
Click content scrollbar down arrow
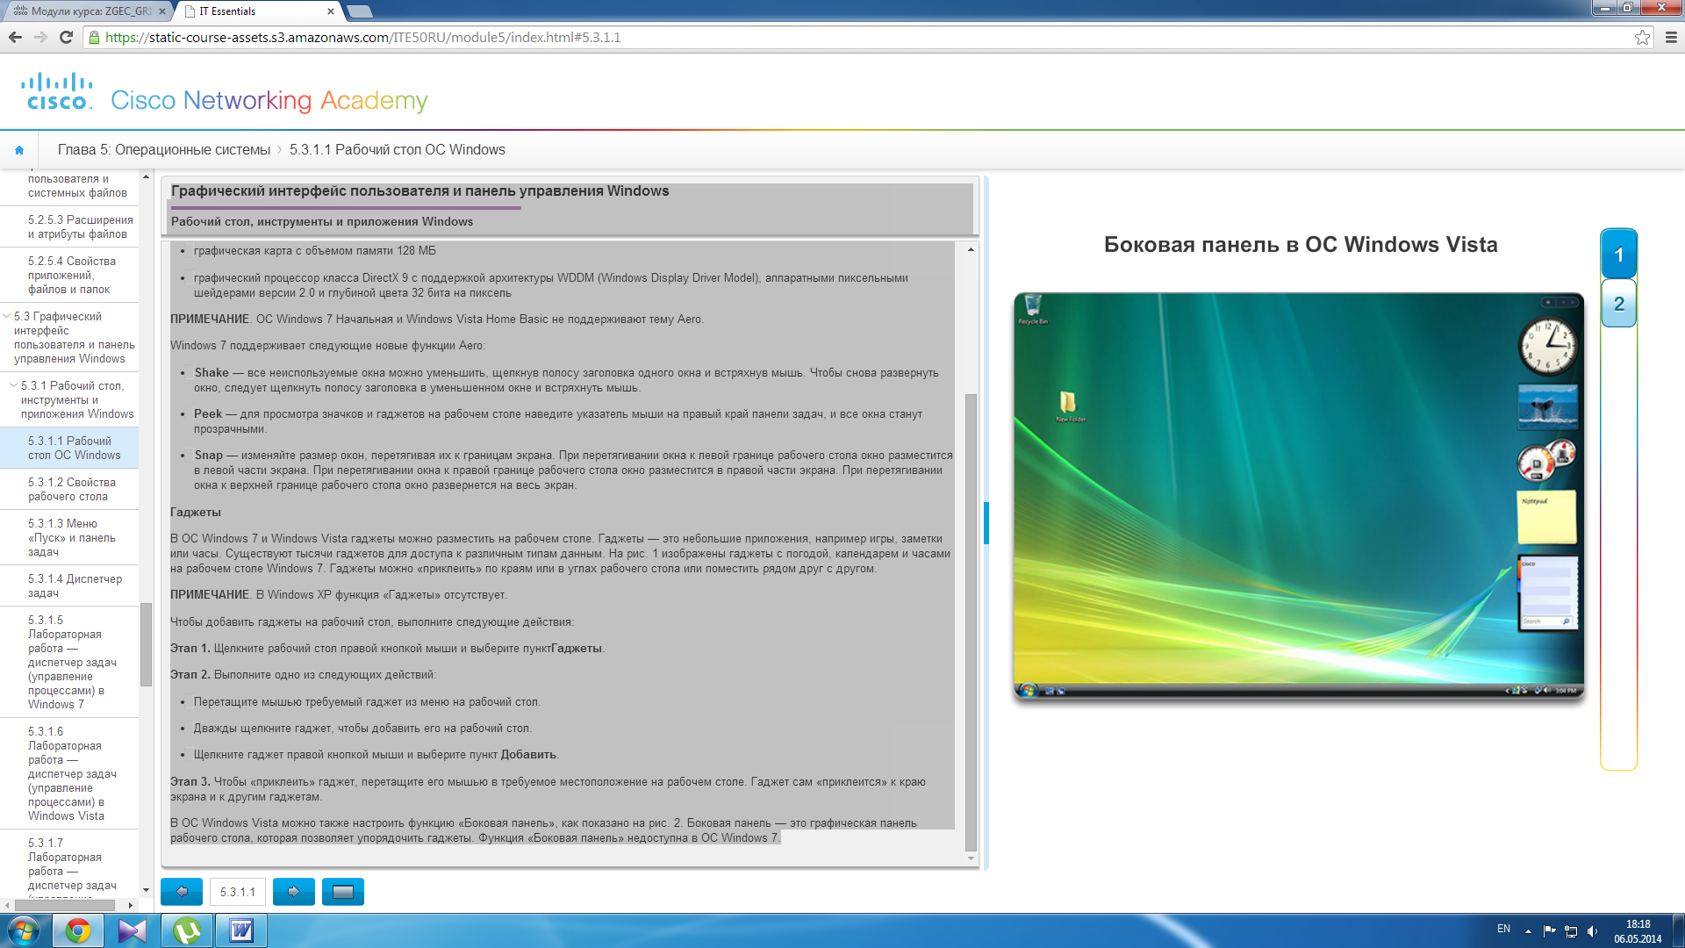coord(971,858)
